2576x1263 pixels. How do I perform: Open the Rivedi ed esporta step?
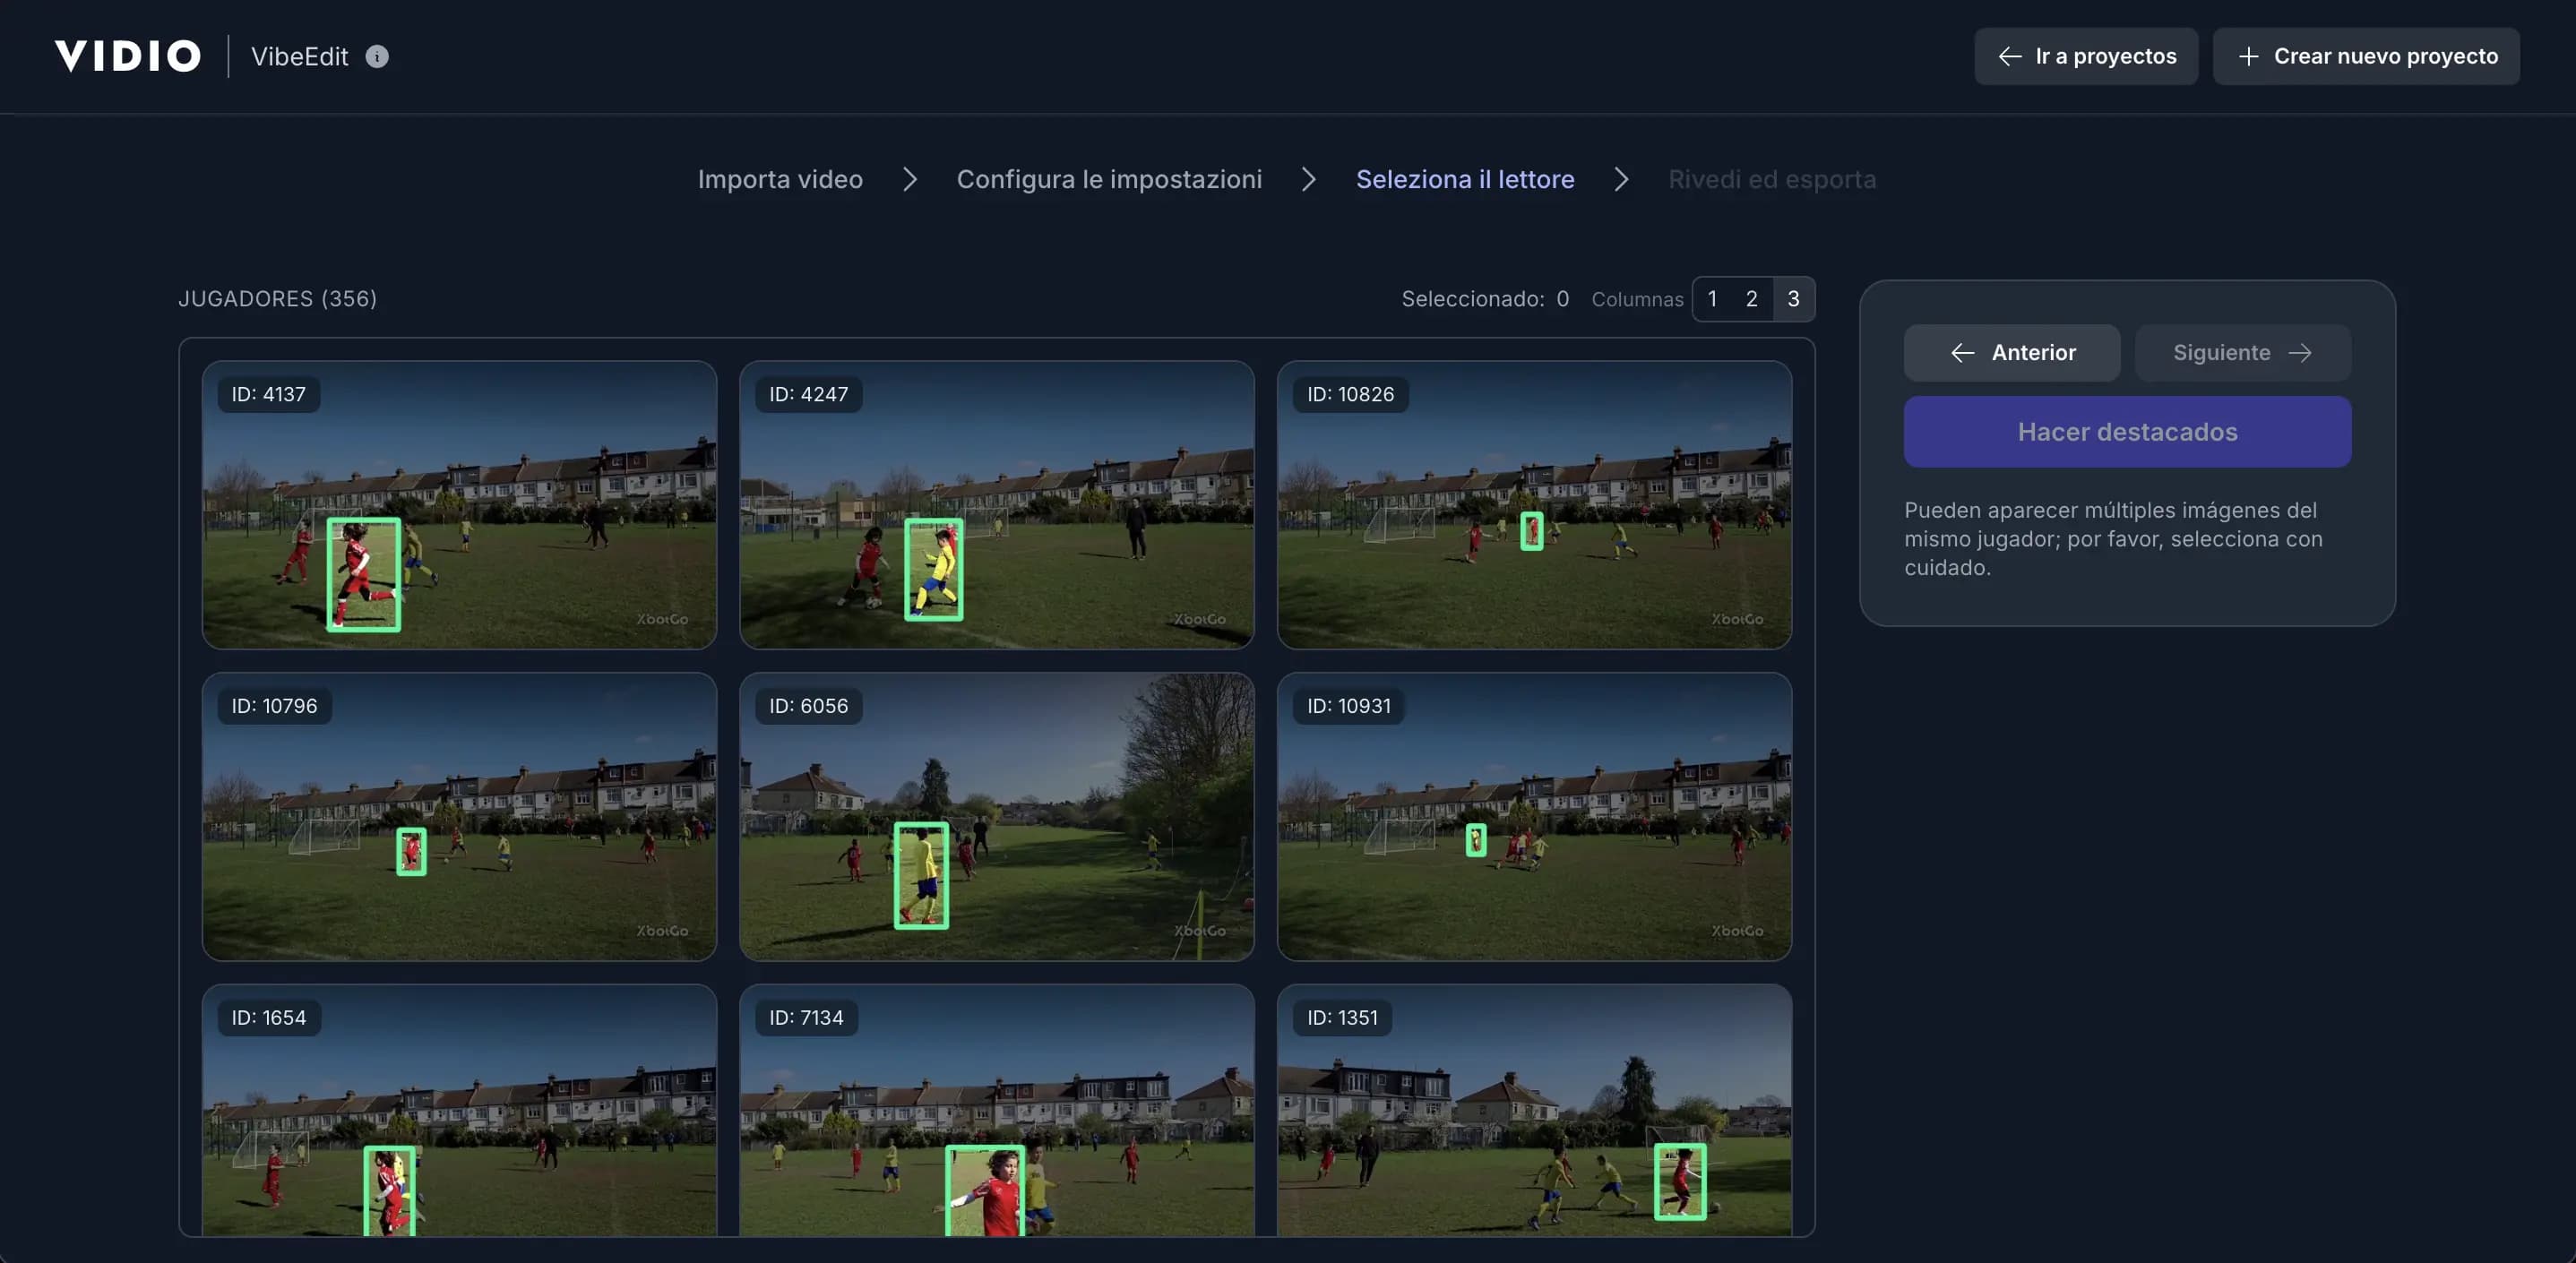click(1772, 179)
